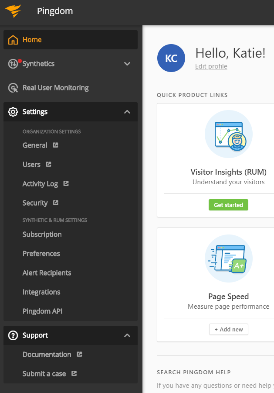Click the Home house icon
Image resolution: width=274 pixels, height=393 pixels.
tap(13, 40)
